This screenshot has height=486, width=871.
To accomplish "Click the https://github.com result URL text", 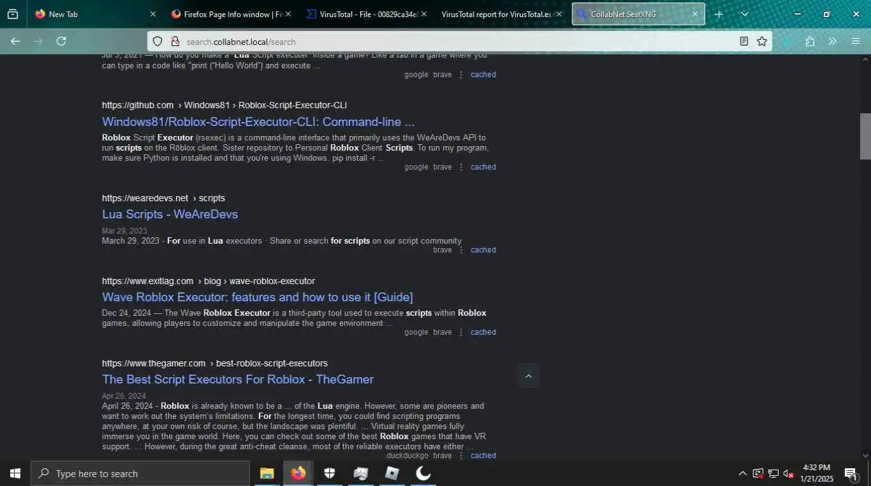I will pyautogui.click(x=137, y=106).
